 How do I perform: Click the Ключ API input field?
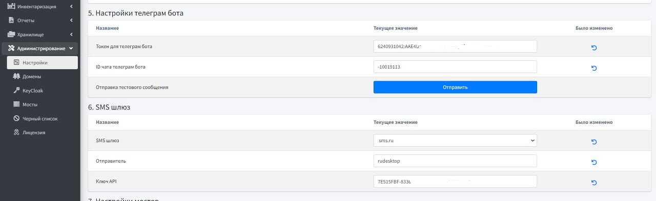coord(455,182)
